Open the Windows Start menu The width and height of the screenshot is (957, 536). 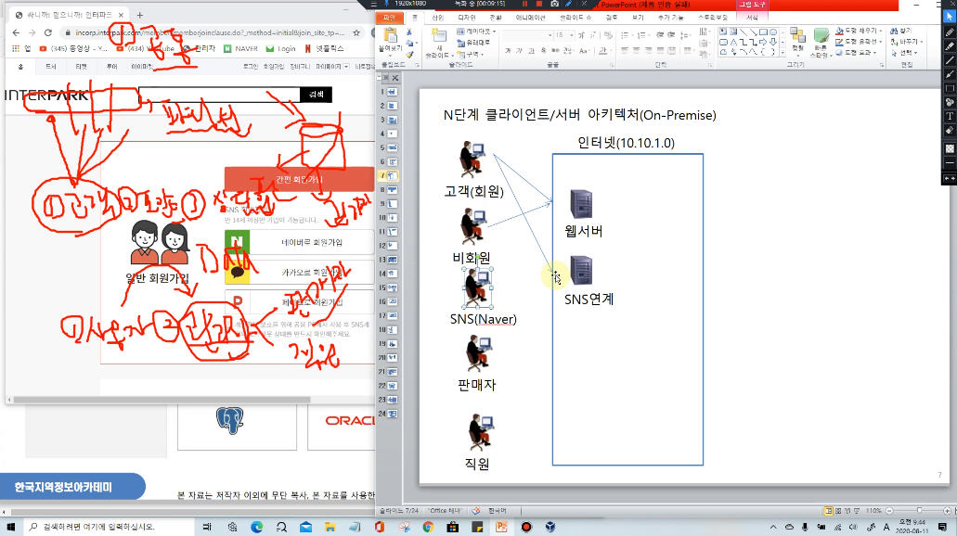[11, 527]
